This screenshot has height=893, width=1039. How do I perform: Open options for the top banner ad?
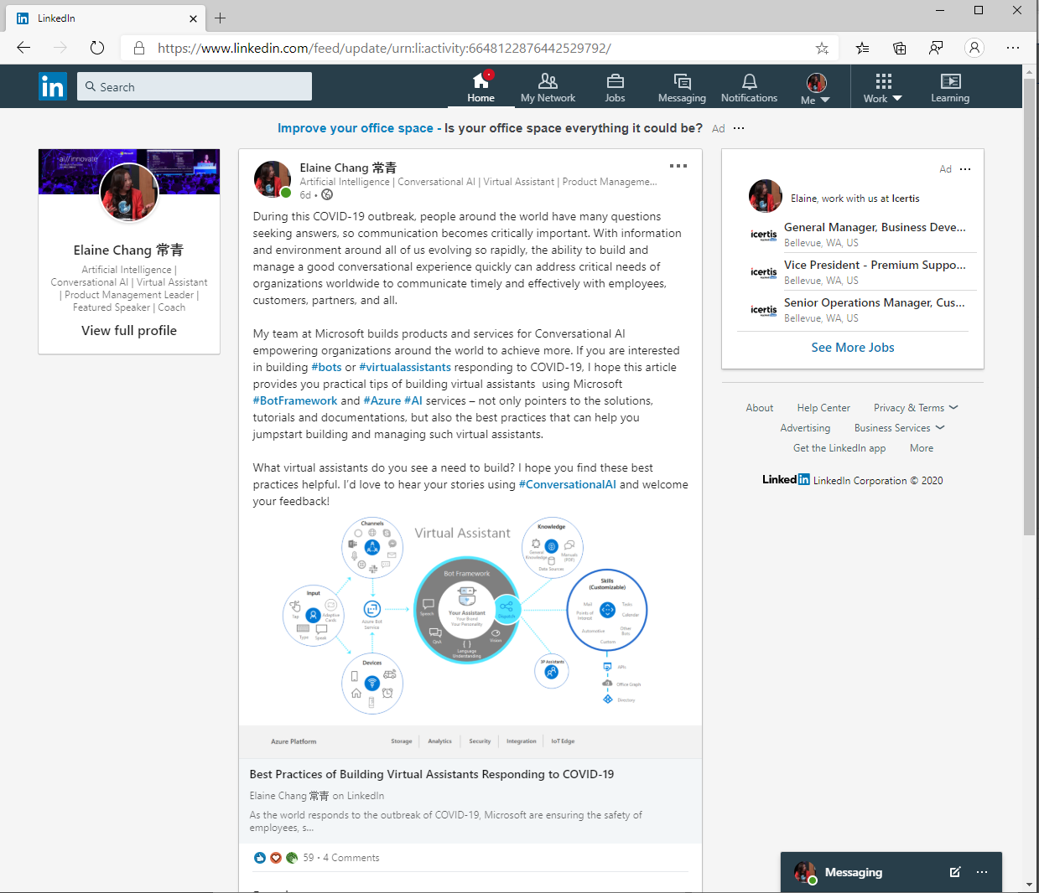739,128
